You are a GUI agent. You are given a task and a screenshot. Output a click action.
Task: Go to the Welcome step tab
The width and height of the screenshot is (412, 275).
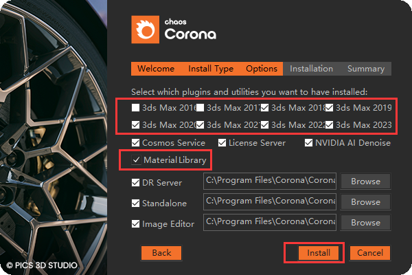[x=156, y=69]
